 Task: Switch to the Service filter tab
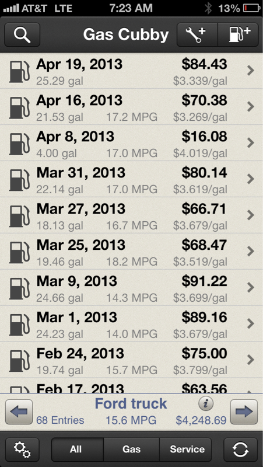coord(185,449)
